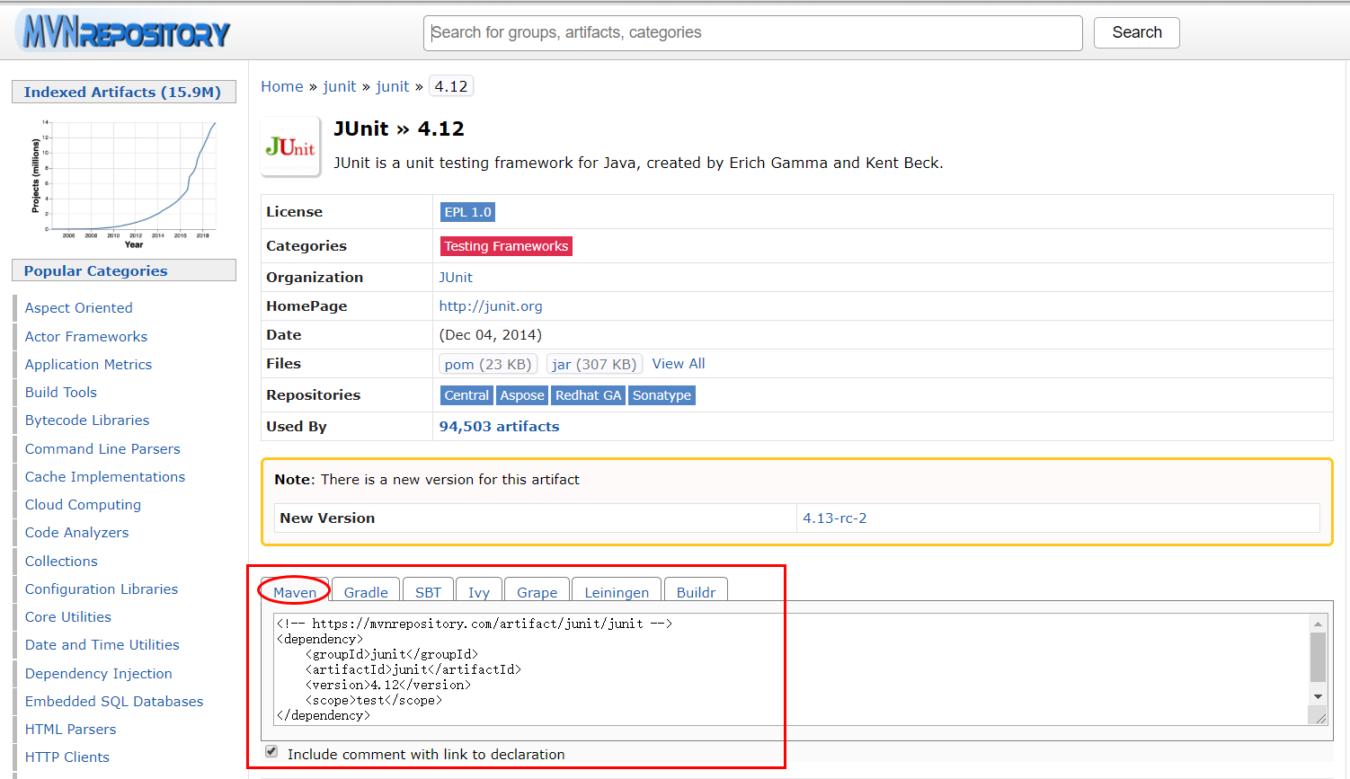Click the snippet scrollbar down arrow

point(1318,696)
